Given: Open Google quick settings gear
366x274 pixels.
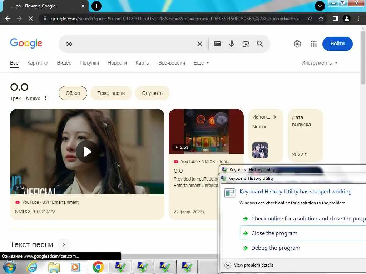Looking at the screenshot, I should click(297, 44).
